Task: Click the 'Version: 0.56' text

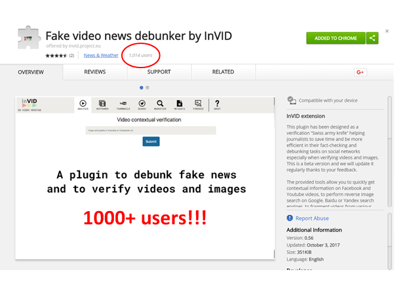Action: (300, 238)
